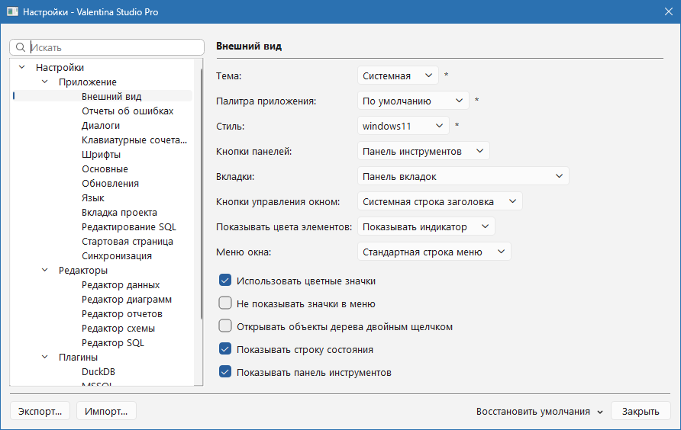The width and height of the screenshot is (681, 430).
Task: Open Показывать цвета элементов dropdown
Action: click(x=426, y=226)
